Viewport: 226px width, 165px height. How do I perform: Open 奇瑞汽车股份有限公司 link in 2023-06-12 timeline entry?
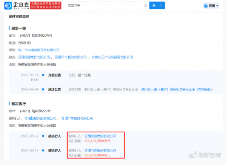pos(100,150)
